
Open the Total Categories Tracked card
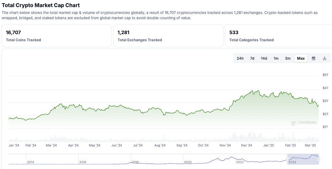coord(278,36)
